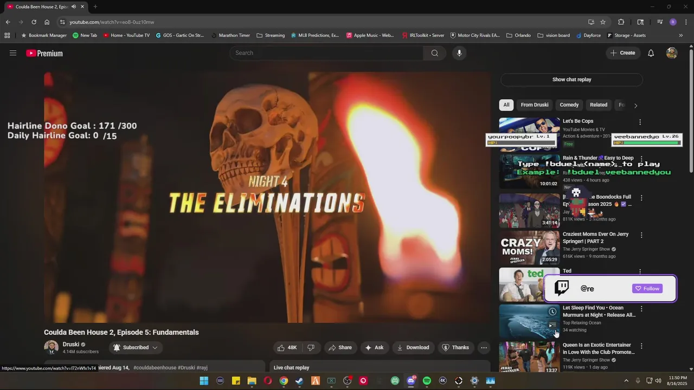Open options for Queen Is an Exotic Entertainer
This screenshot has height=390, width=694.
pos(641,346)
